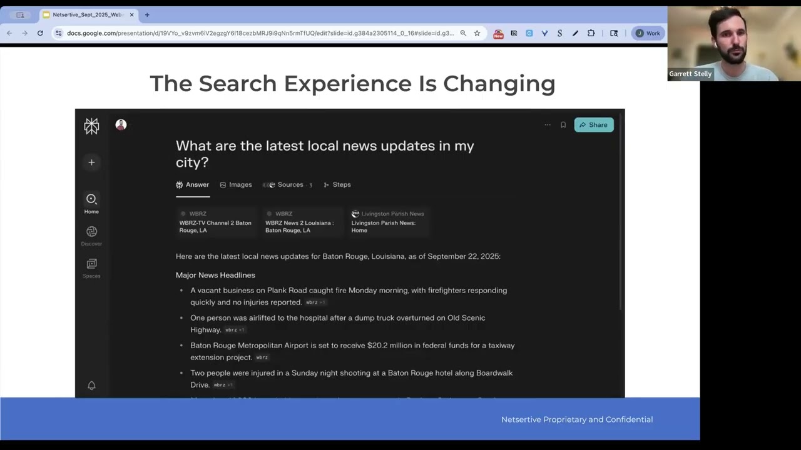Open Spaces in Perplexity sidebar
The image size is (801, 450).
pyautogui.click(x=91, y=268)
